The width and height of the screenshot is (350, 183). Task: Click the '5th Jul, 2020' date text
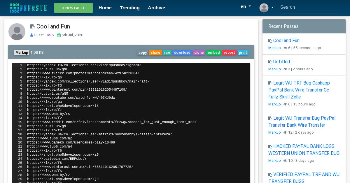72,35
